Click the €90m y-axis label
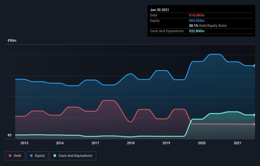 pos(12,40)
